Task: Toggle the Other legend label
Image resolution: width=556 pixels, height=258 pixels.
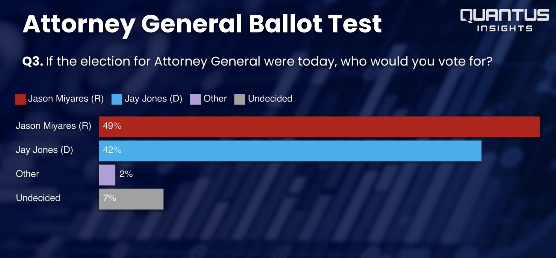Action: [215, 99]
